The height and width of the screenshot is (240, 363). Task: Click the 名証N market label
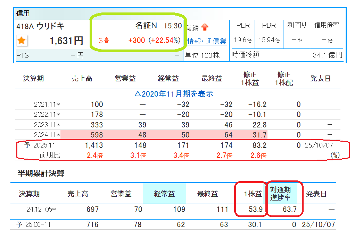146,26
